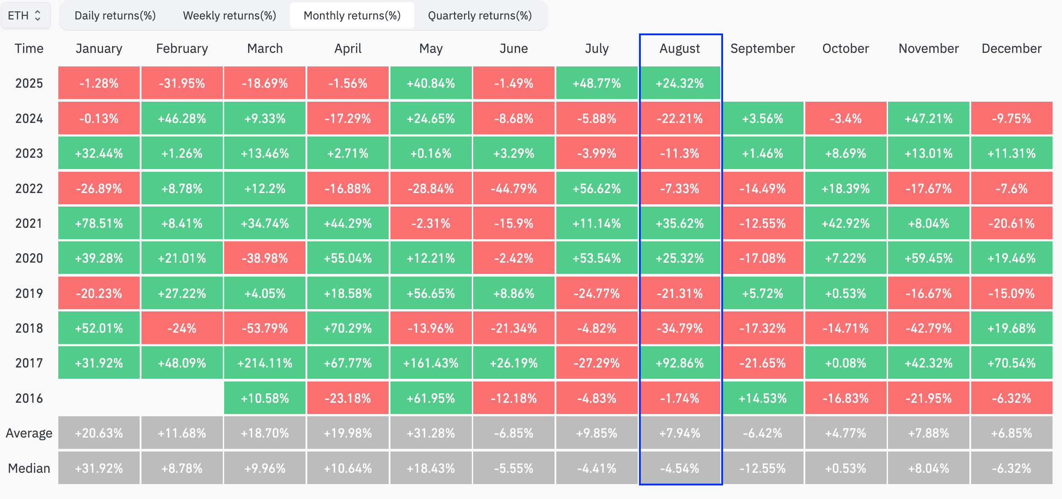Screen dimensions: 1062x499
Task: Open the ETH coin selector dropdown
Action: pos(25,16)
